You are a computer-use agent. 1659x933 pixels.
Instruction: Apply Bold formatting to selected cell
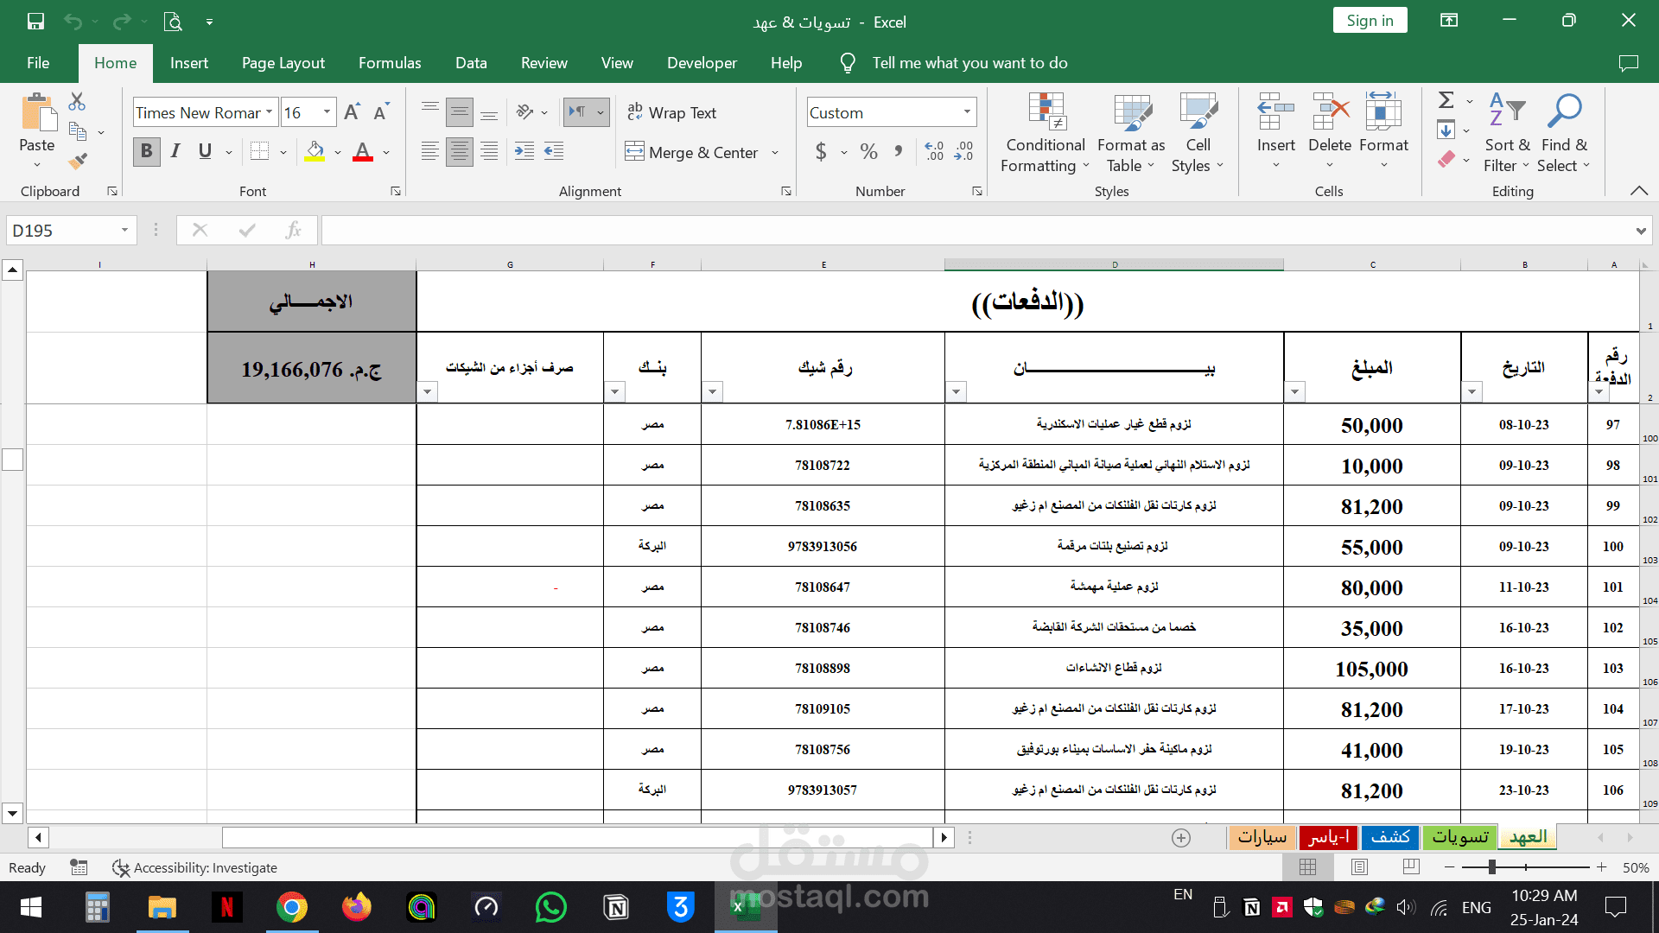coord(146,151)
